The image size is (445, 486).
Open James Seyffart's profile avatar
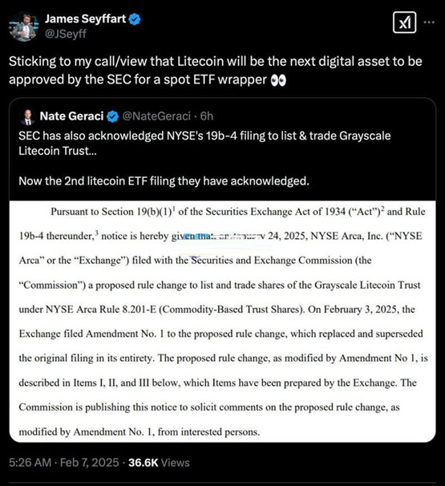[24, 27]
